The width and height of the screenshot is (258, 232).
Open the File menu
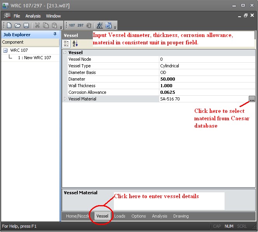tap(17, 16)
